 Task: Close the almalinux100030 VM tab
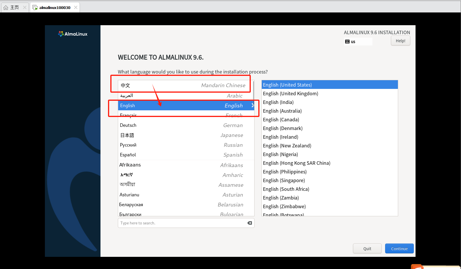[76, 8]
